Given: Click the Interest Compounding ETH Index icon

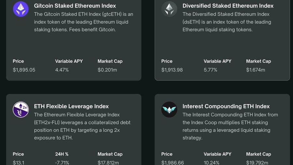Looking at the screenshot, I should click(169, 109).
